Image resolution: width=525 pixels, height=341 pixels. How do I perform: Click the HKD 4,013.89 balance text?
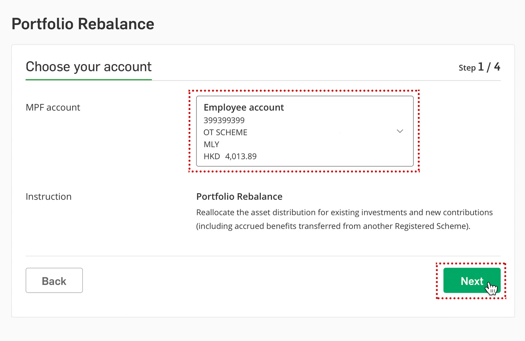(230, 156)
